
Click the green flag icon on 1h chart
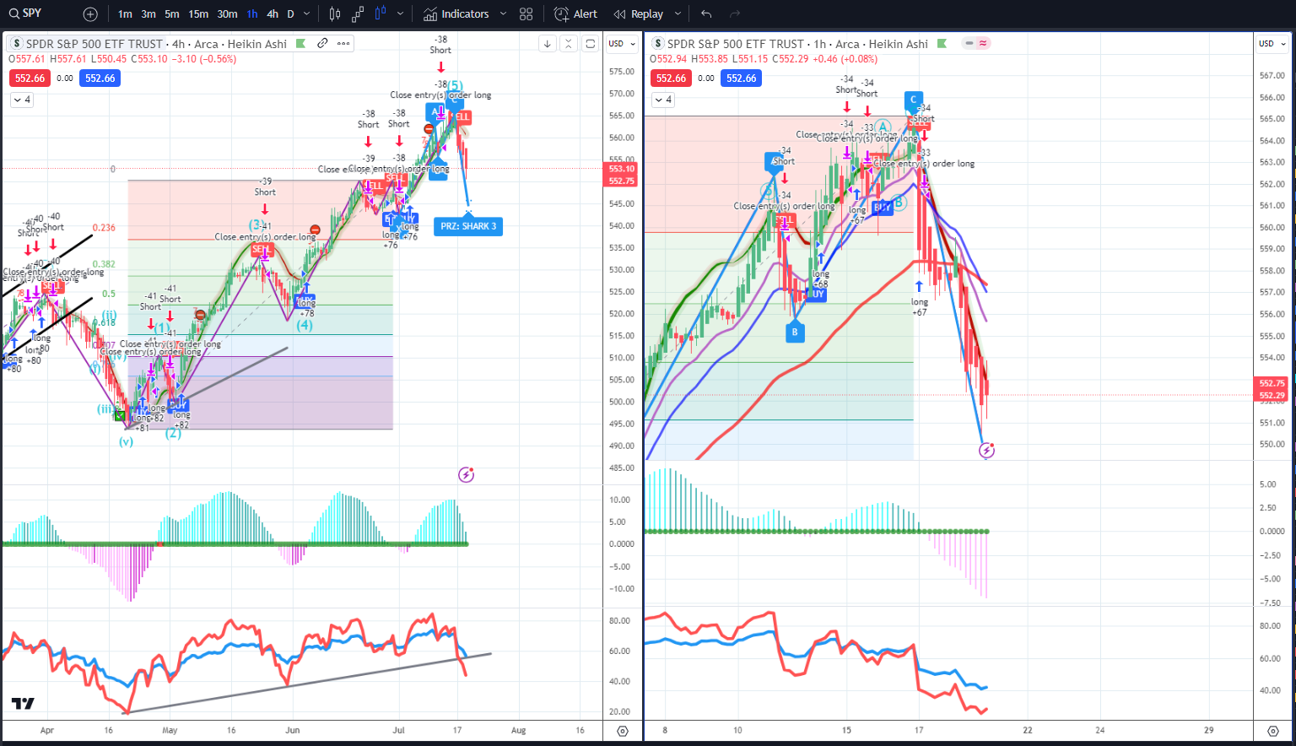[942, 44]
